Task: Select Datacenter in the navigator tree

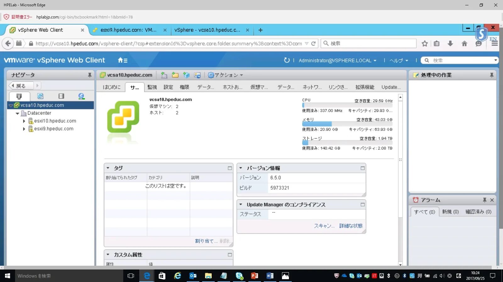Action: 39,113
